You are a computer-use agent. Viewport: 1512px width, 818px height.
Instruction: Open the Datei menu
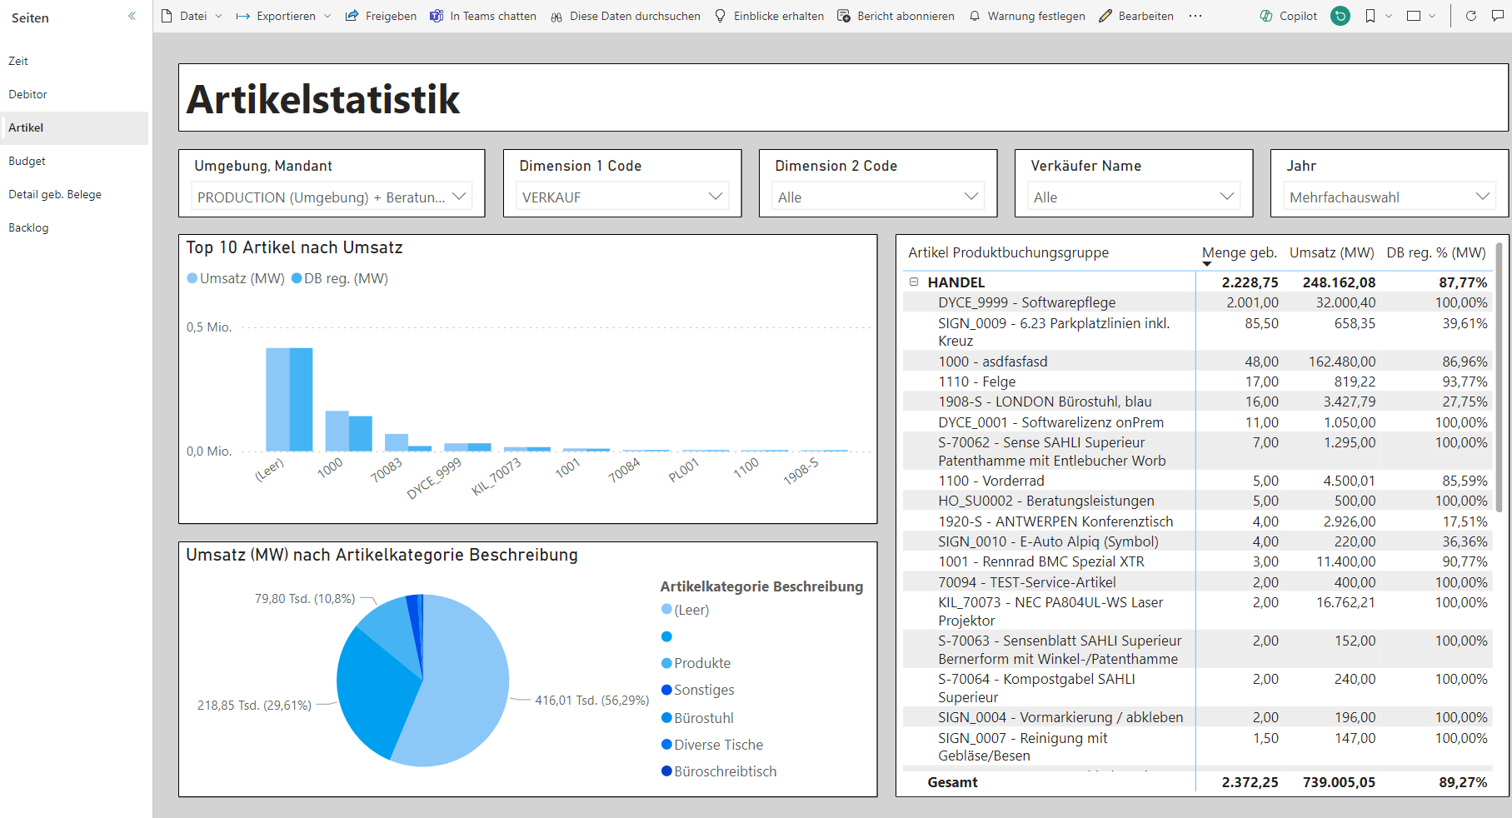tap(192, 16)
